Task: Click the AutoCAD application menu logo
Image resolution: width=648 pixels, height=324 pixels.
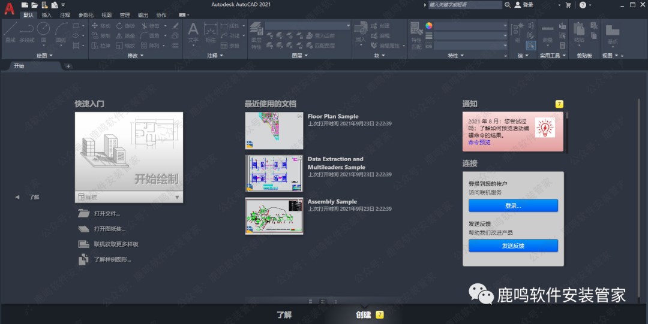Action: [10, 10]
